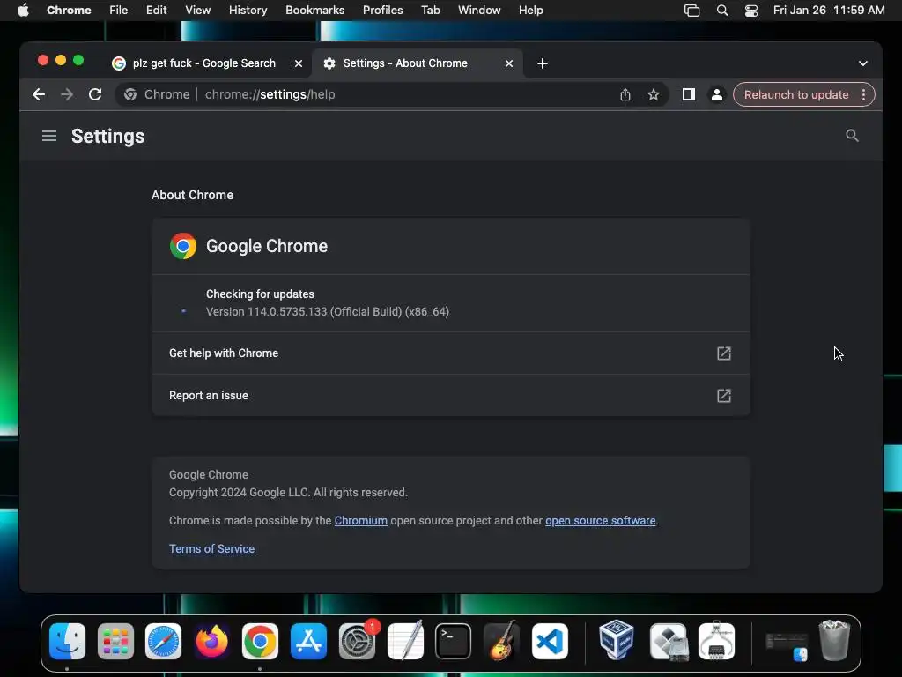This screenshot has width=902, height=677.
Task: Open the Edit menu
Action: pyautogui.click(x=157, y=11)
